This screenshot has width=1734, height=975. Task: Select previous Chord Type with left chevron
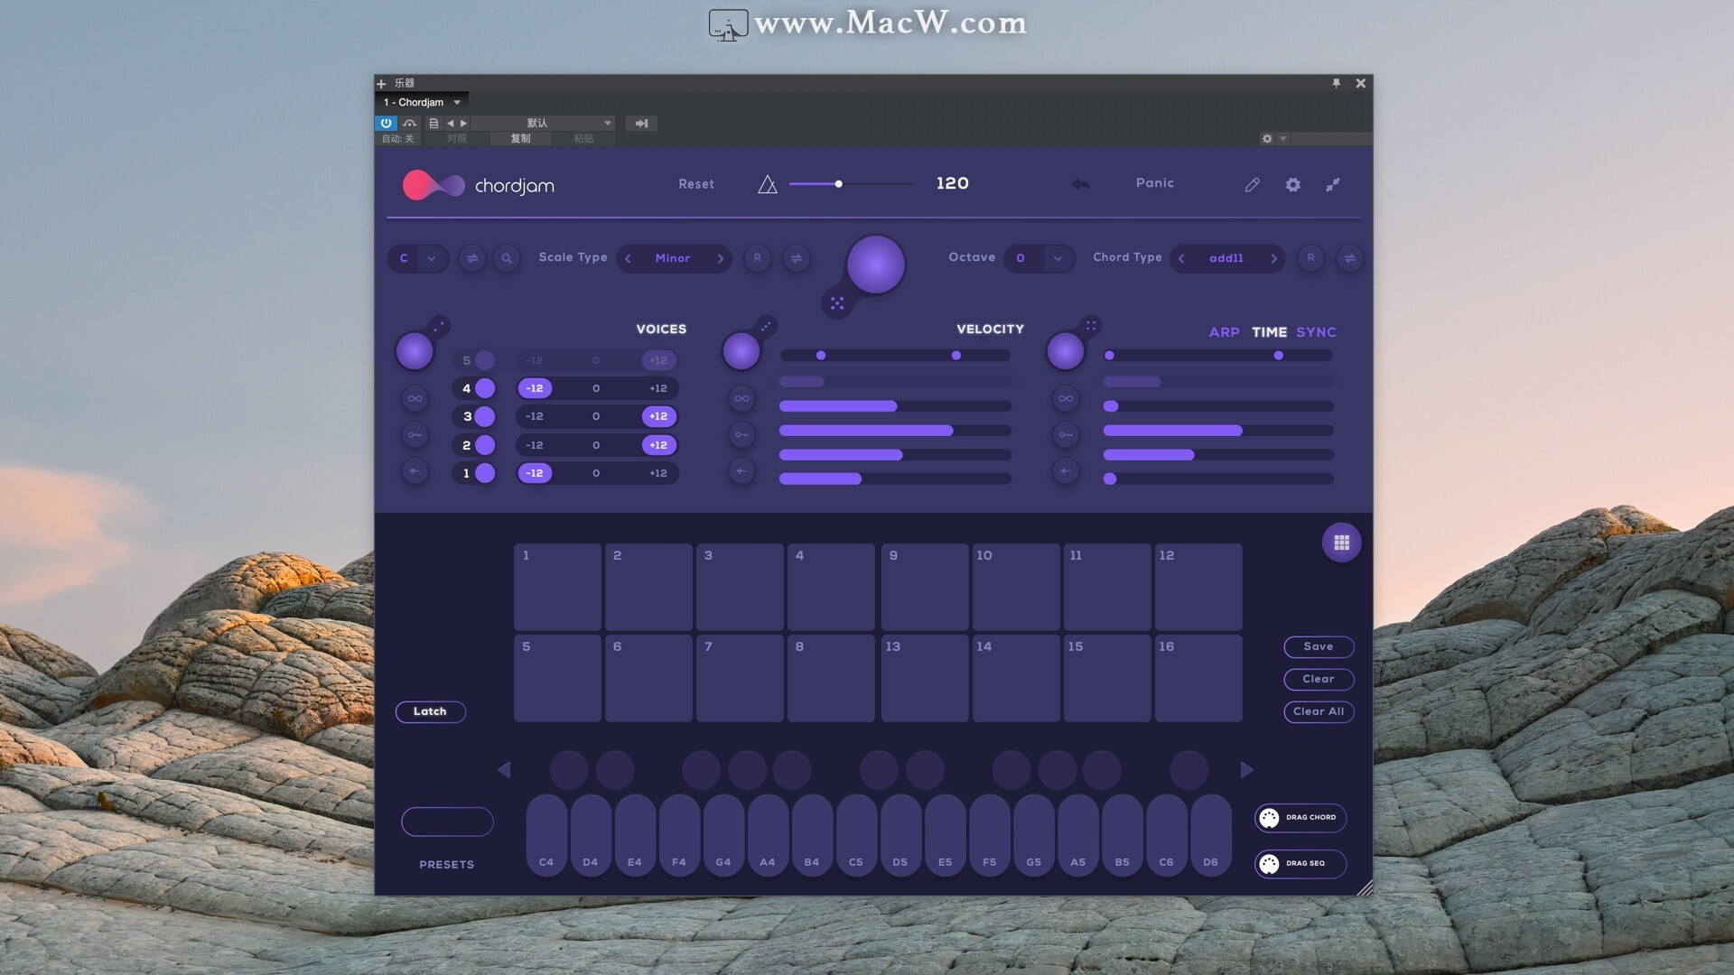click(1181, 258)
